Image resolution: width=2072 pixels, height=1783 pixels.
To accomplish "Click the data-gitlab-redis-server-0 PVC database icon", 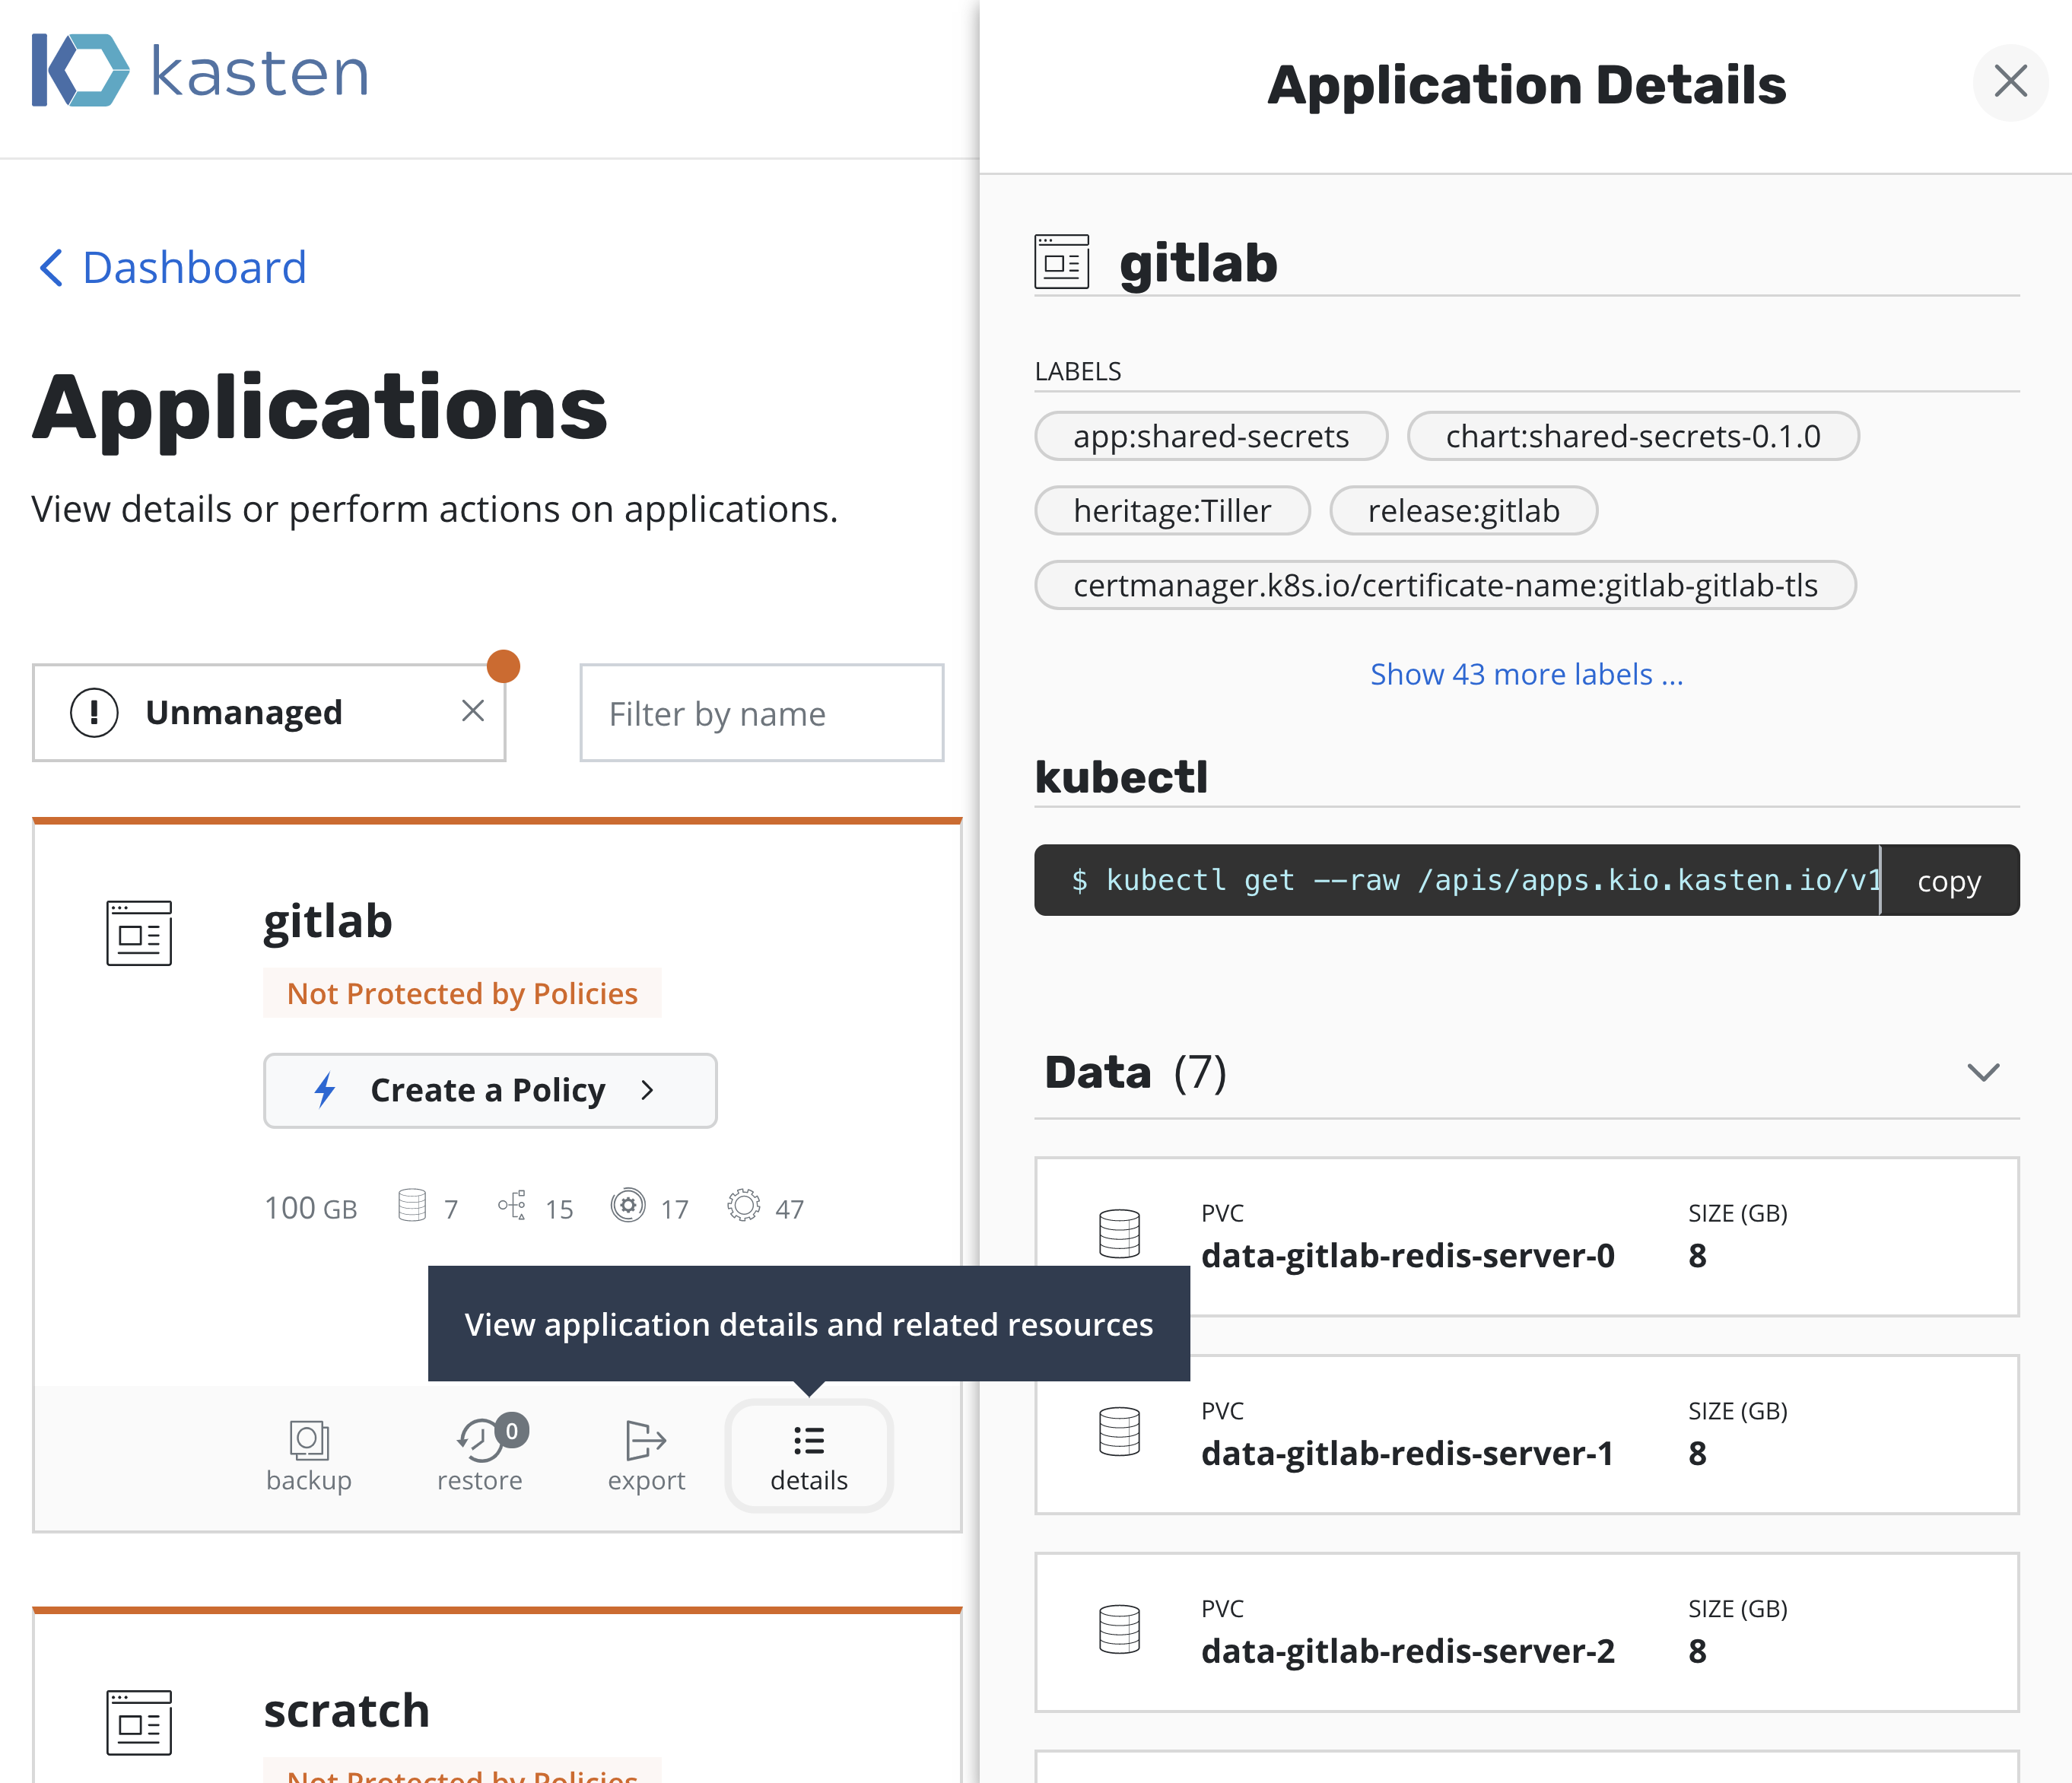I will [1119, 1233].
